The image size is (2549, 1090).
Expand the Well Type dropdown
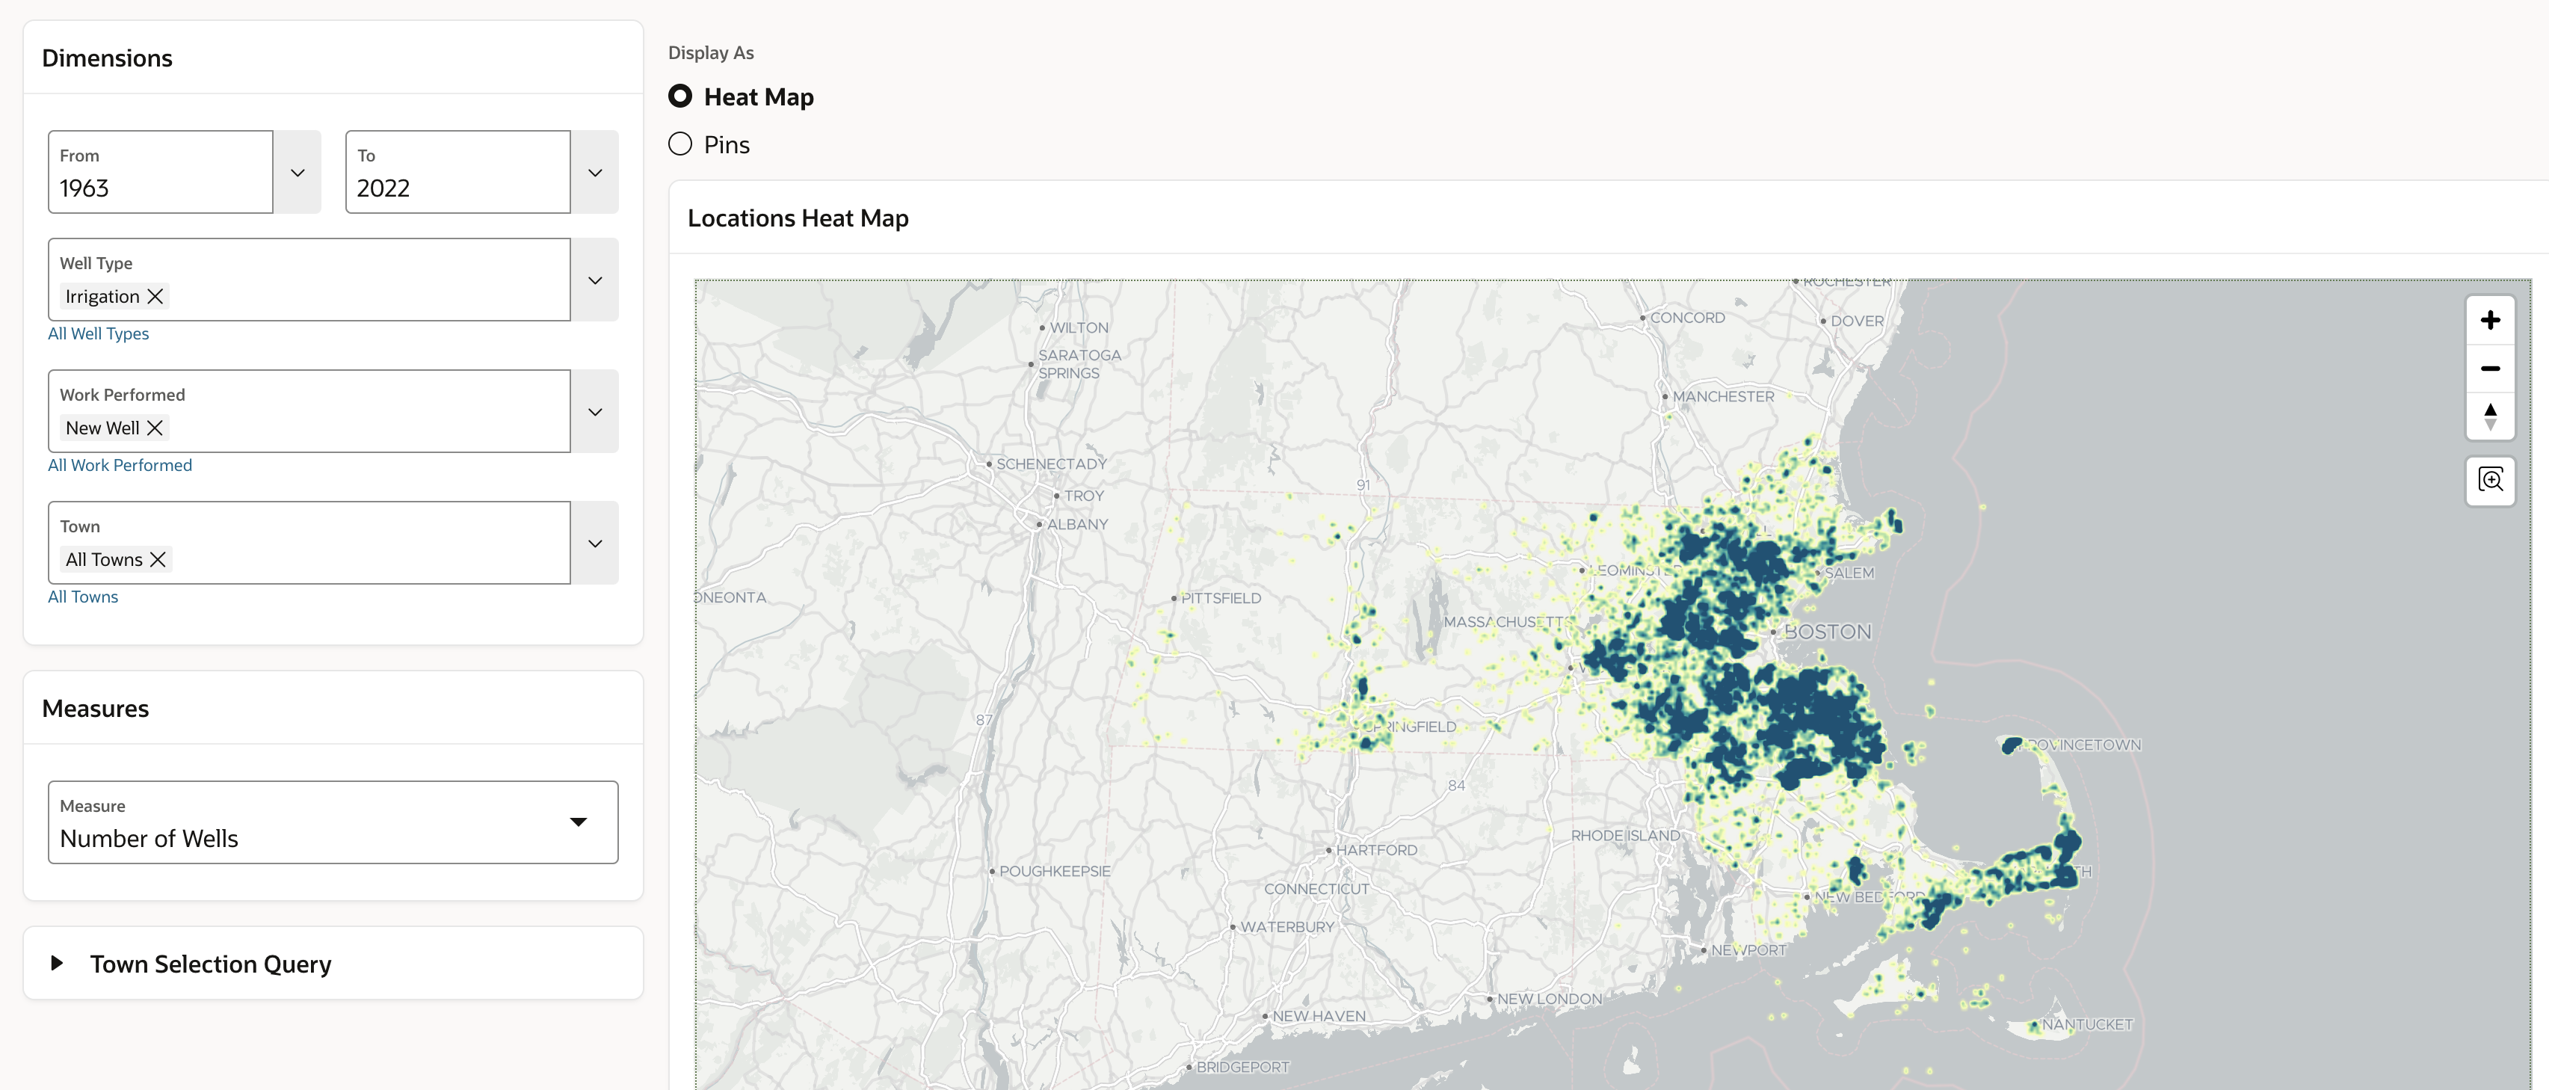coord(595,280)
